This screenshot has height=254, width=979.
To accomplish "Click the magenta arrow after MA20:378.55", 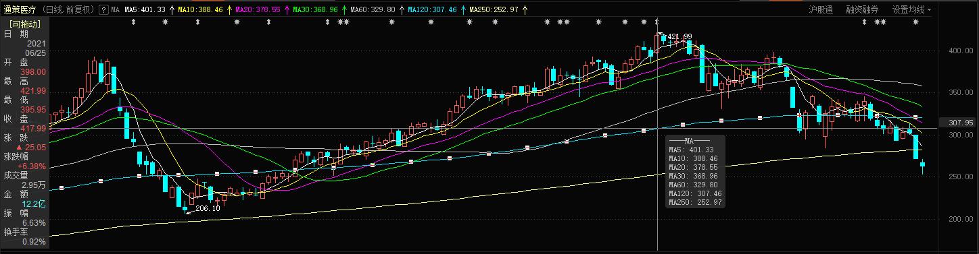I will [x=287, y=10].
